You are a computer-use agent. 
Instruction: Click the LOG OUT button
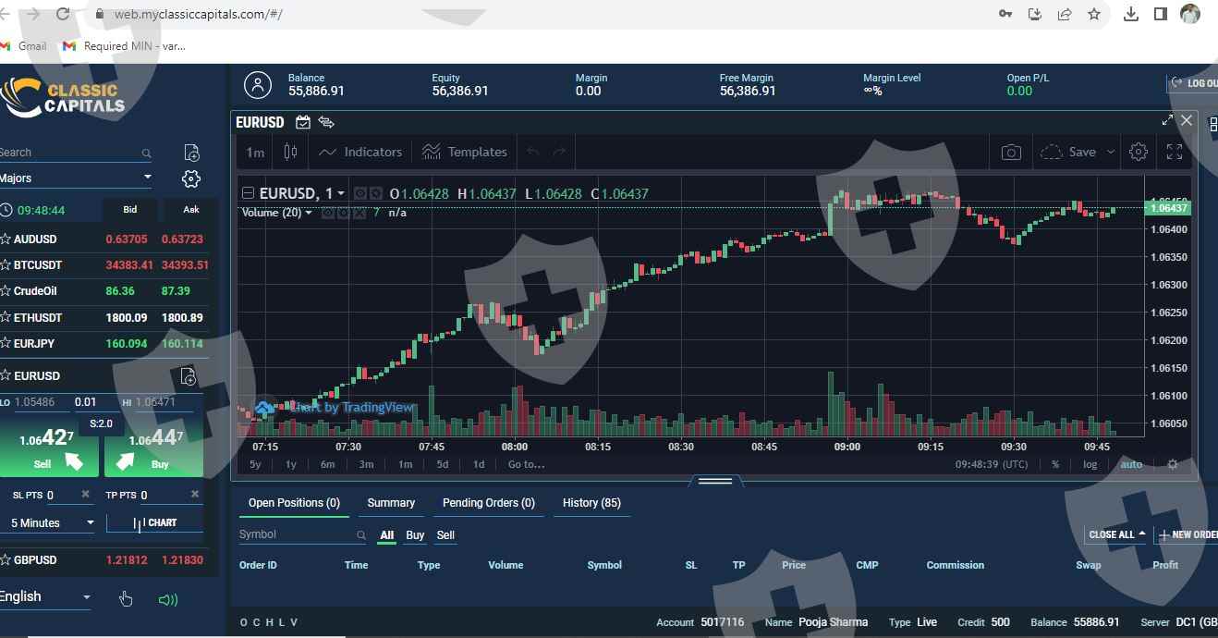[x=1193, y=83]
